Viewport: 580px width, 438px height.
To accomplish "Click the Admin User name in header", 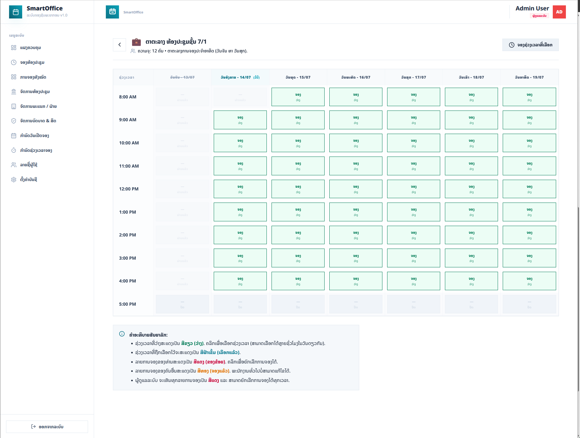I will pos(532,8).
